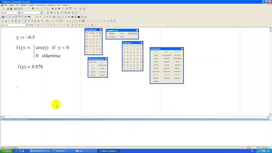This screenshot has height=153, width=272.
Task: Click 'Add Line' in Programming palette
Action: [x=93, y=62]
